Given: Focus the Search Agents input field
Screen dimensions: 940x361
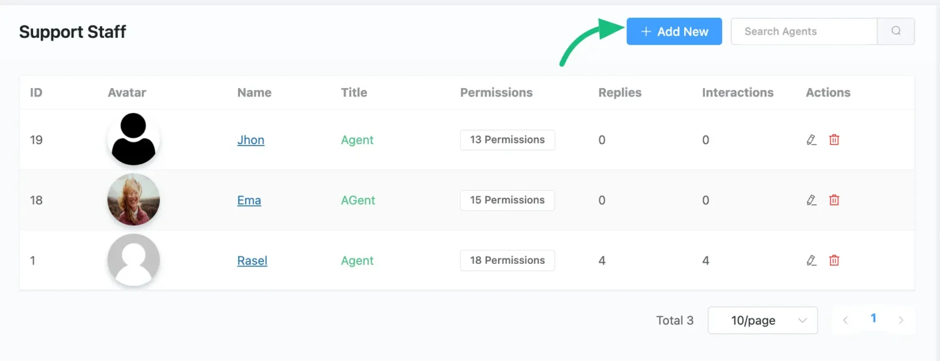Looking at the screenshot, I should 804,32.
